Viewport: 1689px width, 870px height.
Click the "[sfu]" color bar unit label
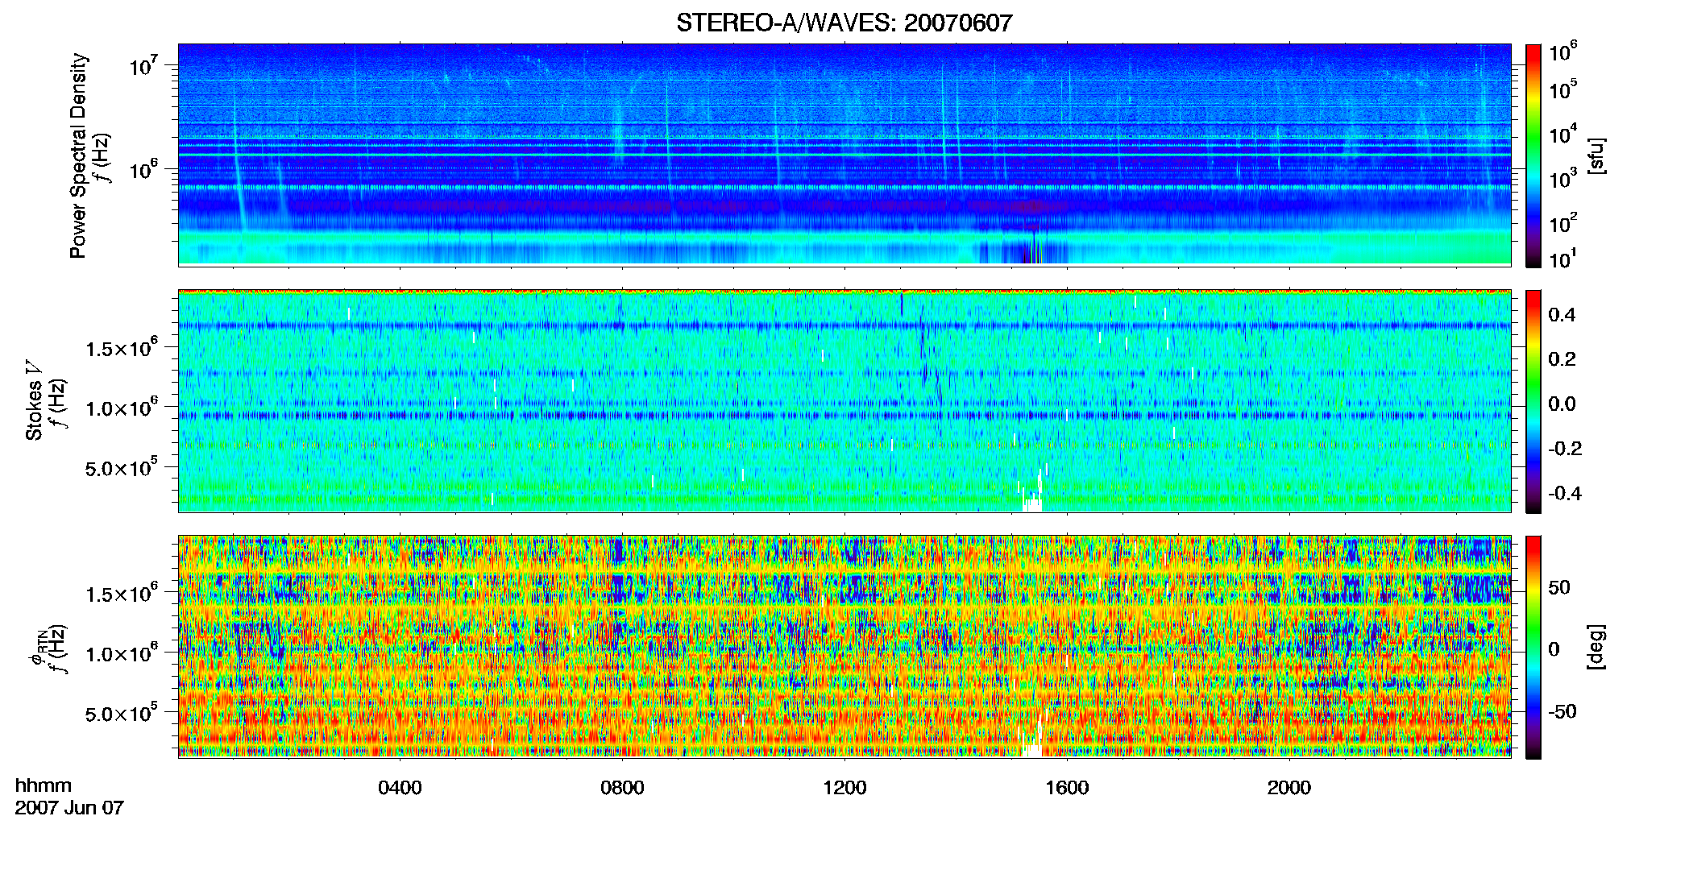coord(1596,155)
